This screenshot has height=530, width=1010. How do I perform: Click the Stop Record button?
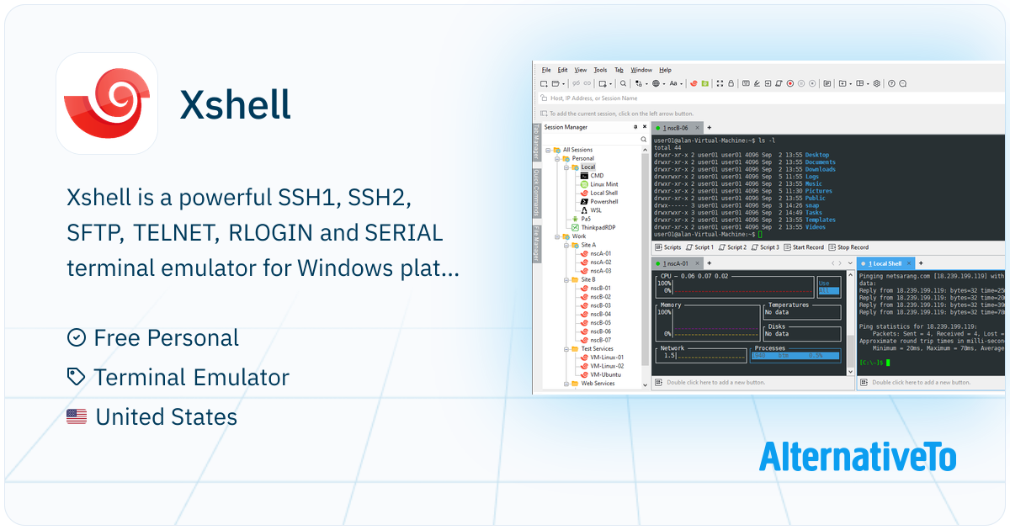point(848,247)
